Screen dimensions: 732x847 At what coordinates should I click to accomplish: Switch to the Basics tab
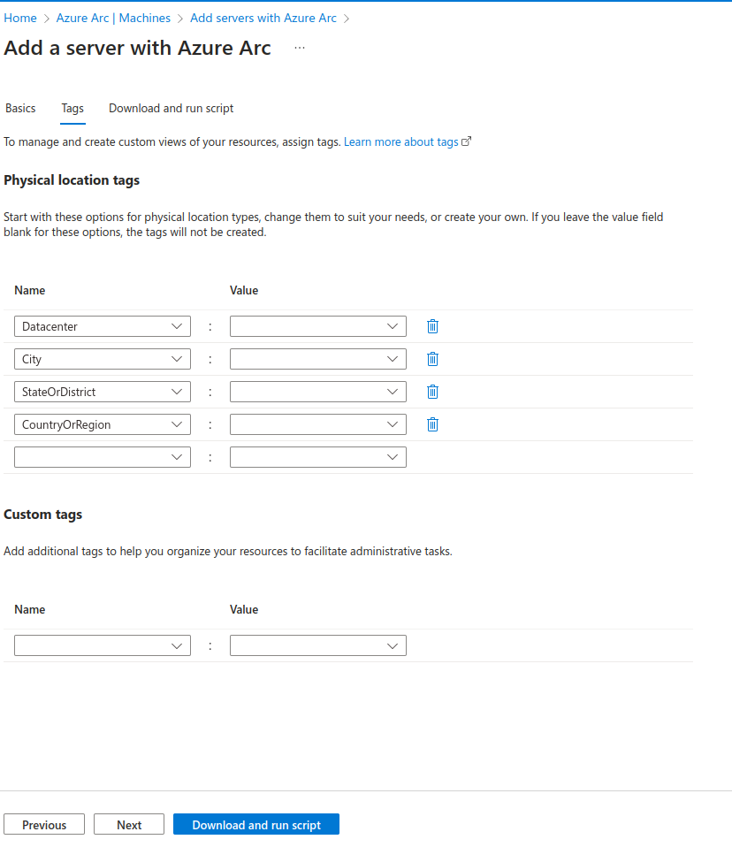pos(20,108)
